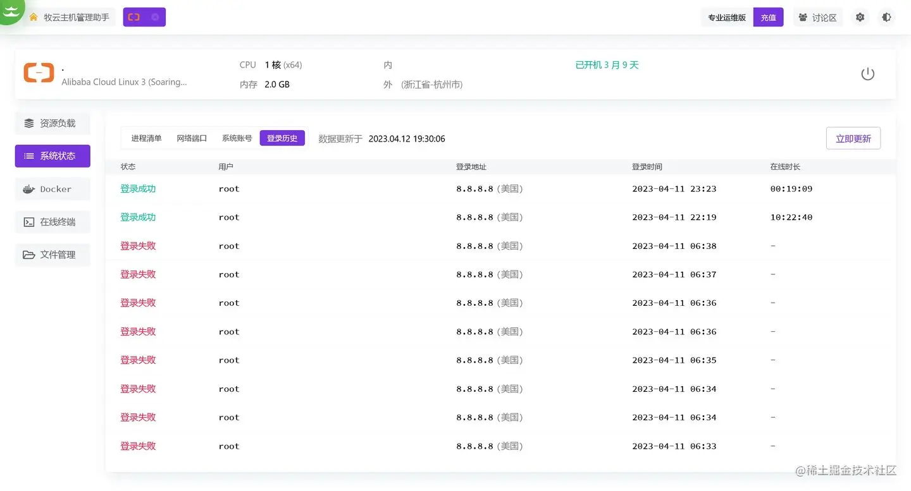Open 在线终端 from the sidebar
The width and height of the screenshot is (911, 491).
pos(53,222)
